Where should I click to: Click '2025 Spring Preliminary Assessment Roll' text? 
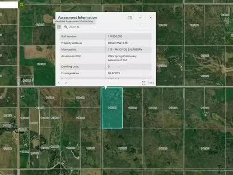[122, 58]
